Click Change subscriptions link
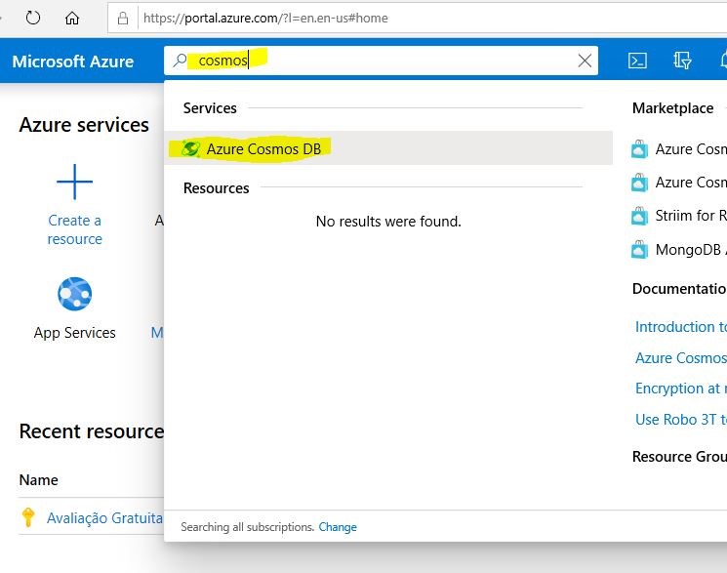Screen dimensions: 727x573 pos(338,527)
